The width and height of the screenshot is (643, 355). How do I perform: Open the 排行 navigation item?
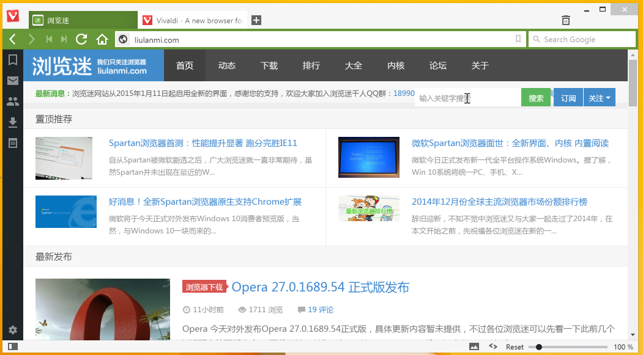pyautogui.click(x=311, y=65)
